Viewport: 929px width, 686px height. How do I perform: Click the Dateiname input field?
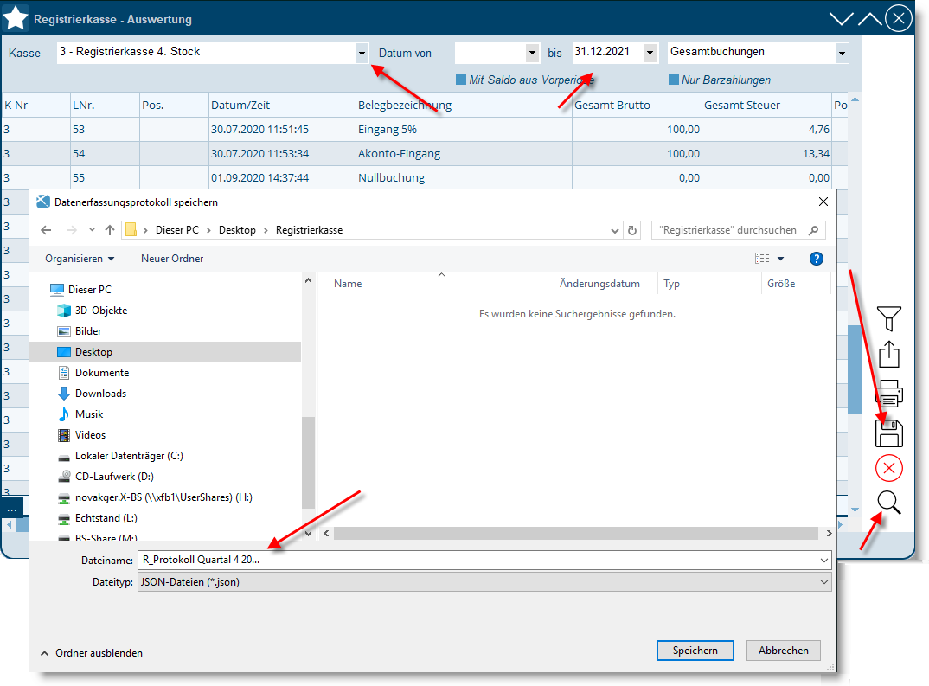[x=476, y=561]
